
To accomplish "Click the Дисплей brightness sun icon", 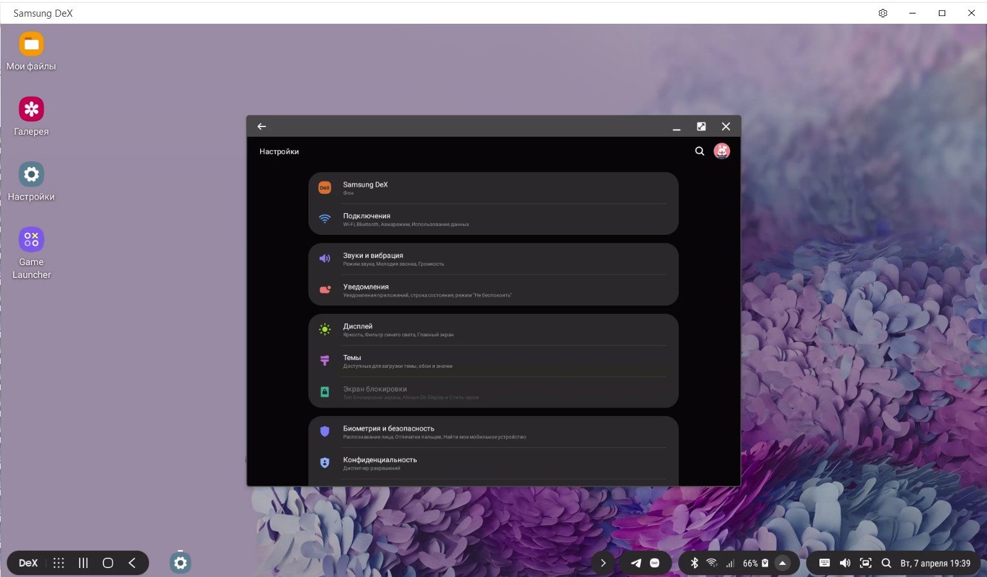I will (x=325, y=329).
